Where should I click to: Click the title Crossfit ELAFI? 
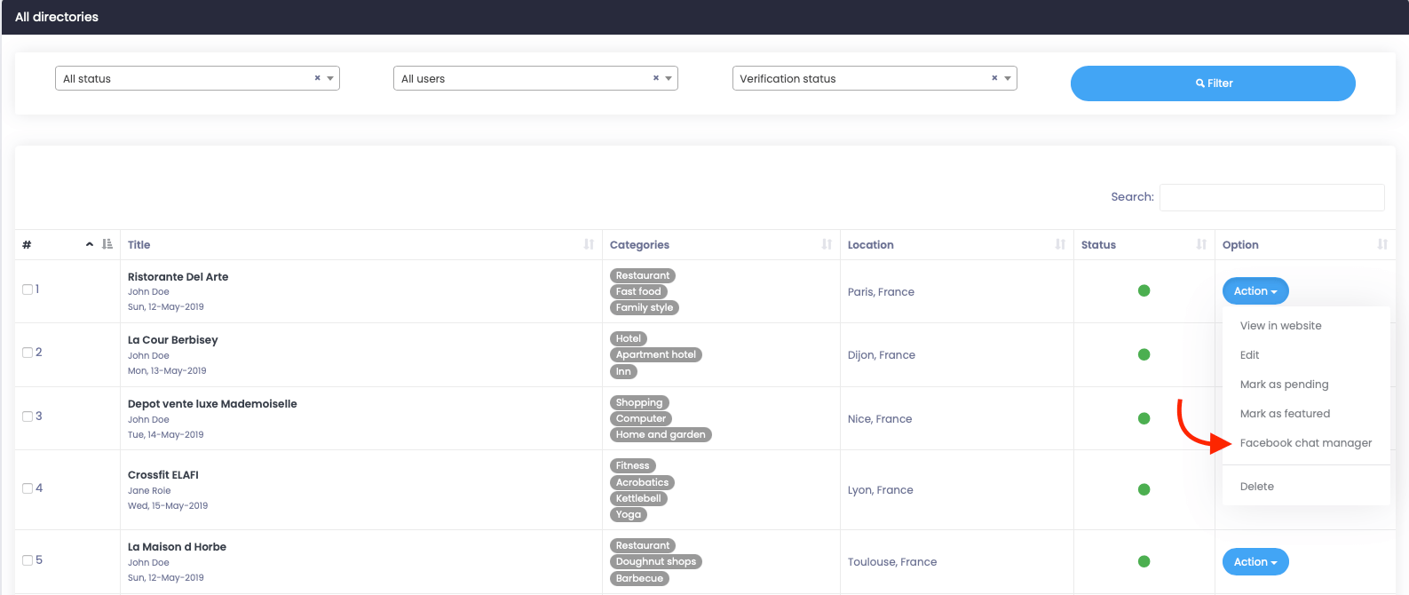click(163, 474)
